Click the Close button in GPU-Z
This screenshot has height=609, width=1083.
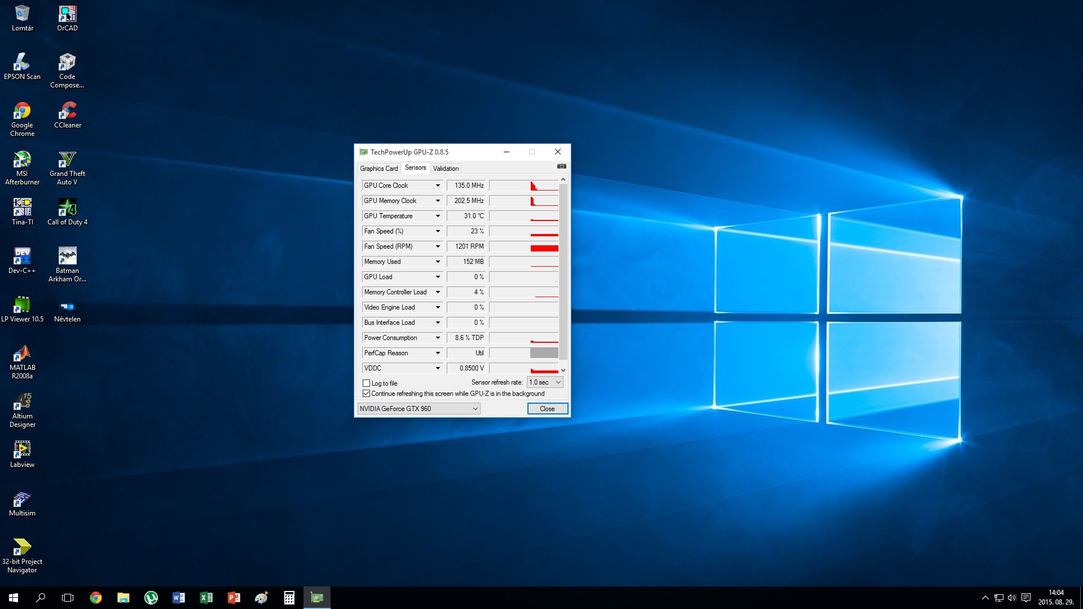(547, 409)
